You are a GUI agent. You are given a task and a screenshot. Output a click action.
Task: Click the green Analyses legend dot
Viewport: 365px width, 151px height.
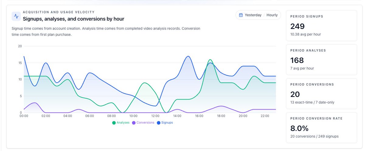click(114, 123)
